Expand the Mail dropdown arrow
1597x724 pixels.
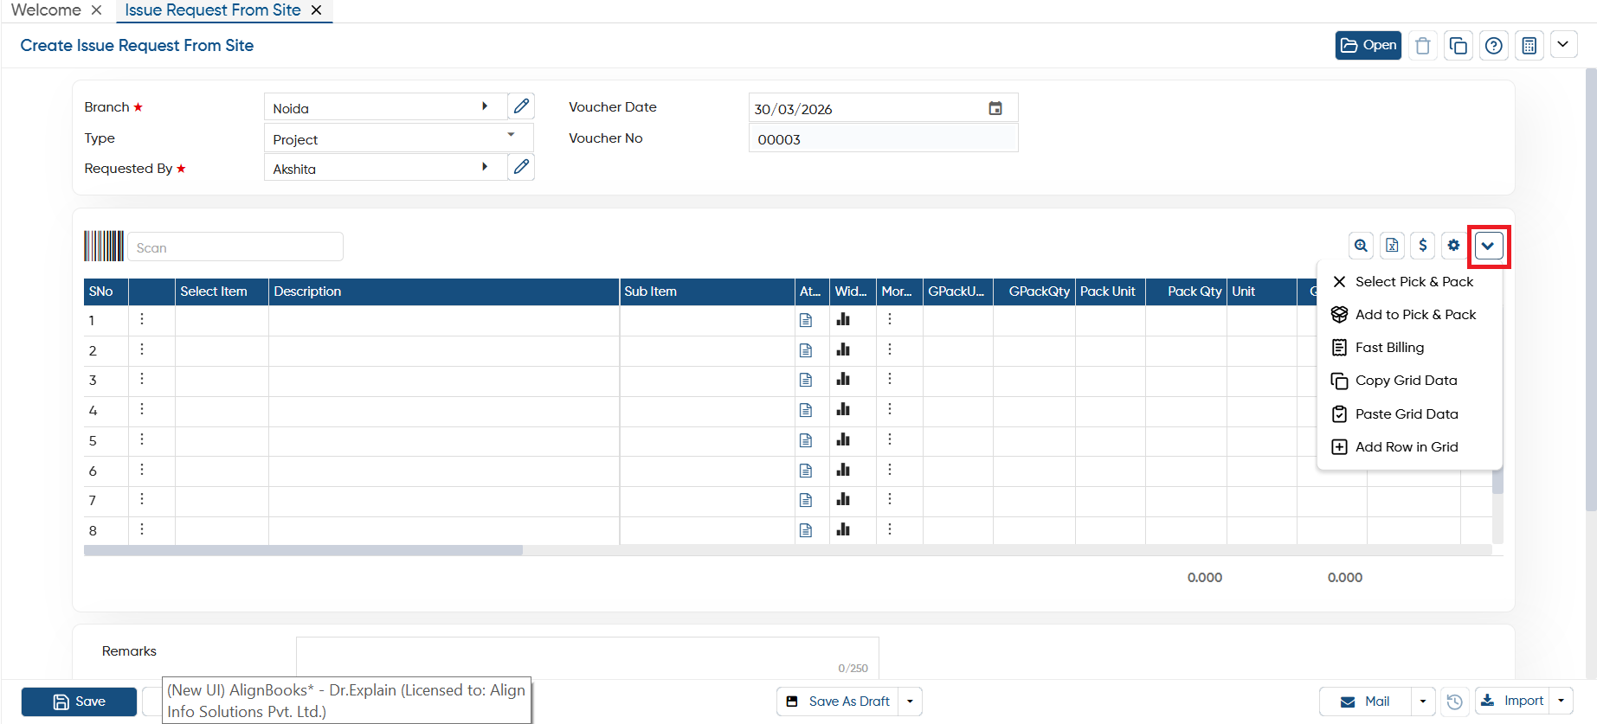(x=1423, y=702)
